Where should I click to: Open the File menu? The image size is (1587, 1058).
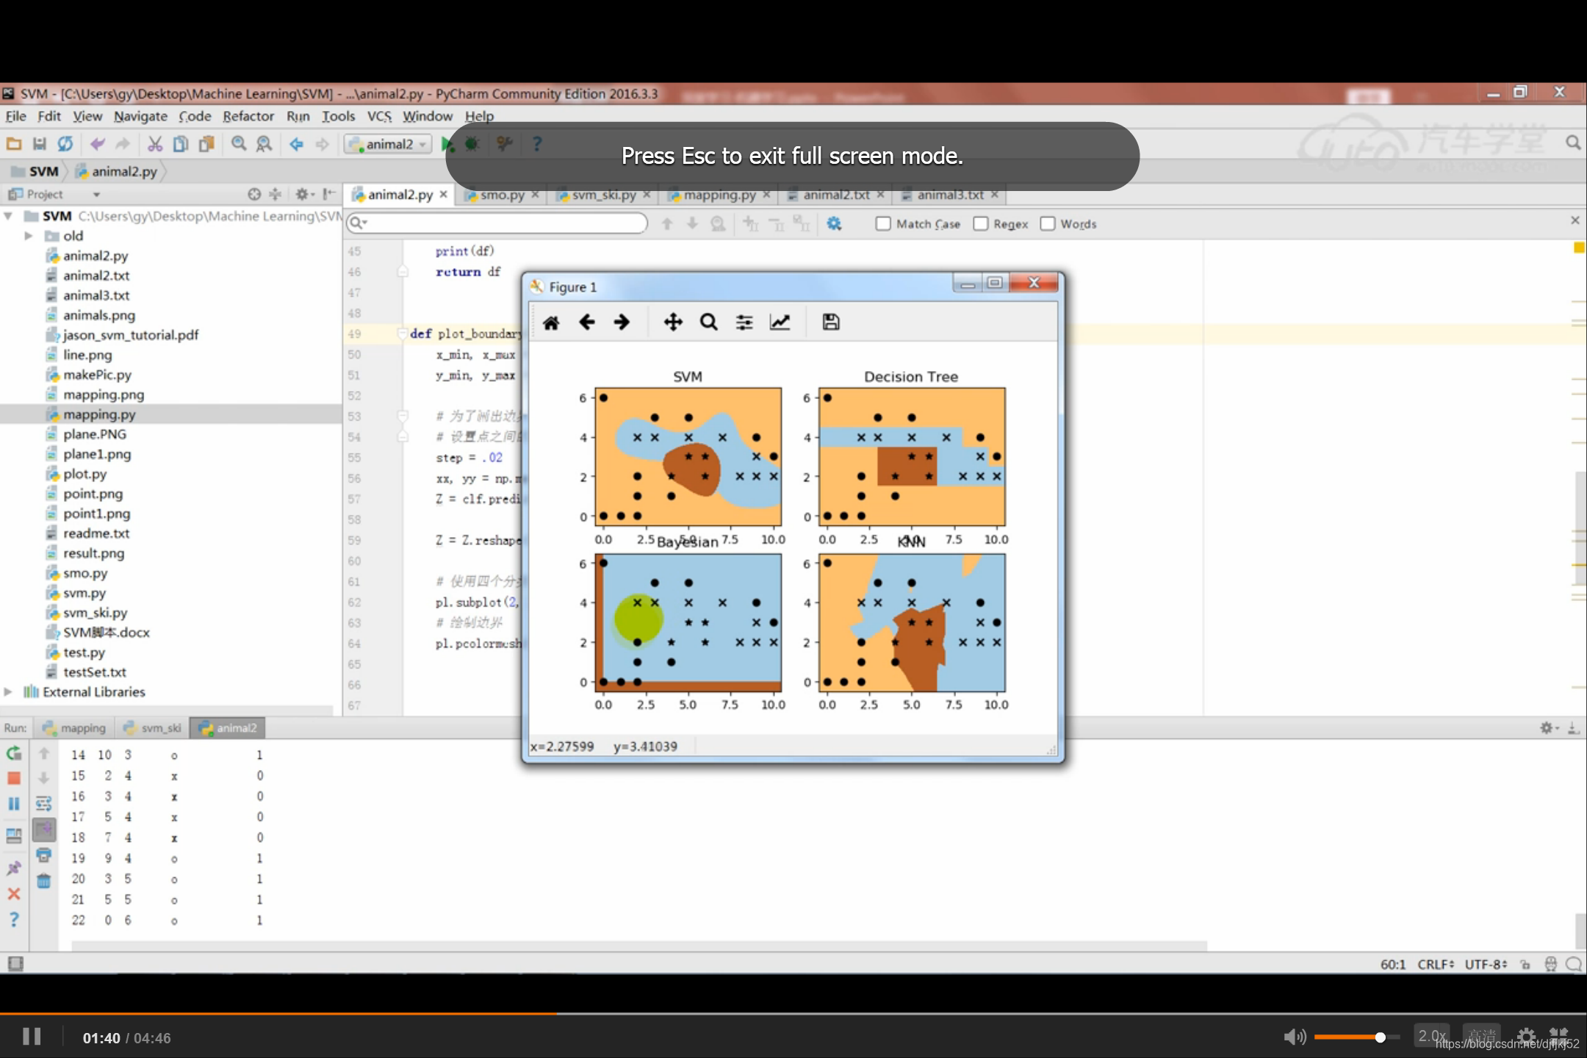pos(15,116)
